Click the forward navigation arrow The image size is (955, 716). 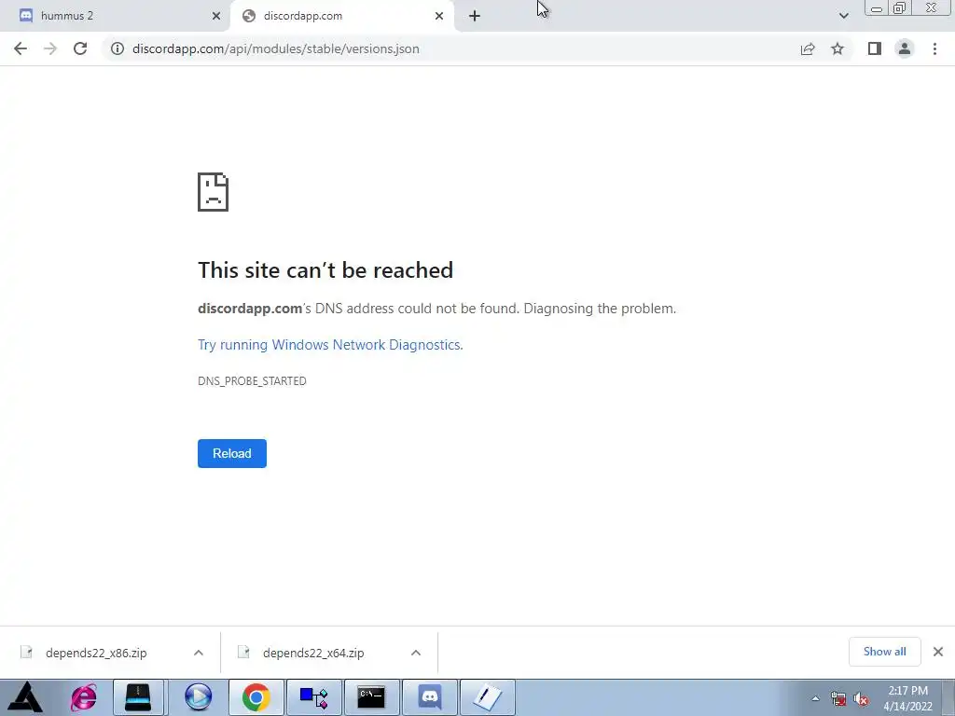click(x=50, y=48)
